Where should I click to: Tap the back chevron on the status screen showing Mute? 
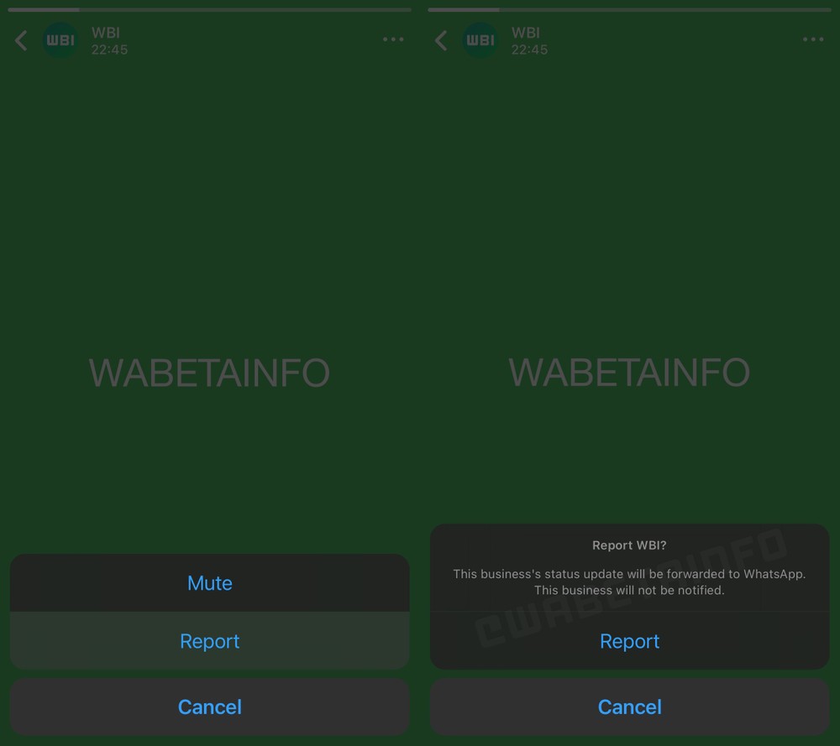coord(22,40)
